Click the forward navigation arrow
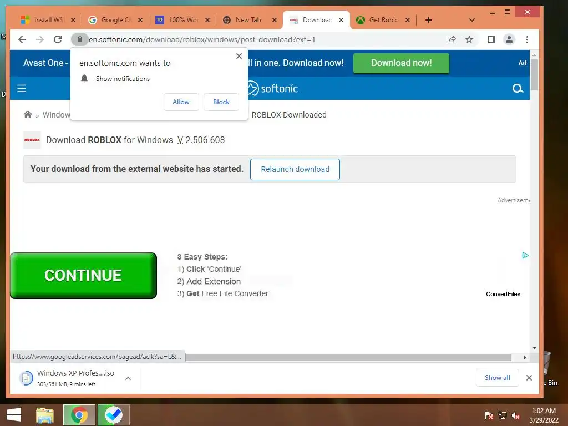This screenshot has width=568, height=426. click(x=40, y=39)
